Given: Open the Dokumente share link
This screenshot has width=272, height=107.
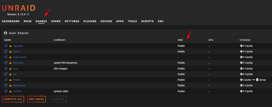Looking at the screenshot, I should [x=20, y=57].
